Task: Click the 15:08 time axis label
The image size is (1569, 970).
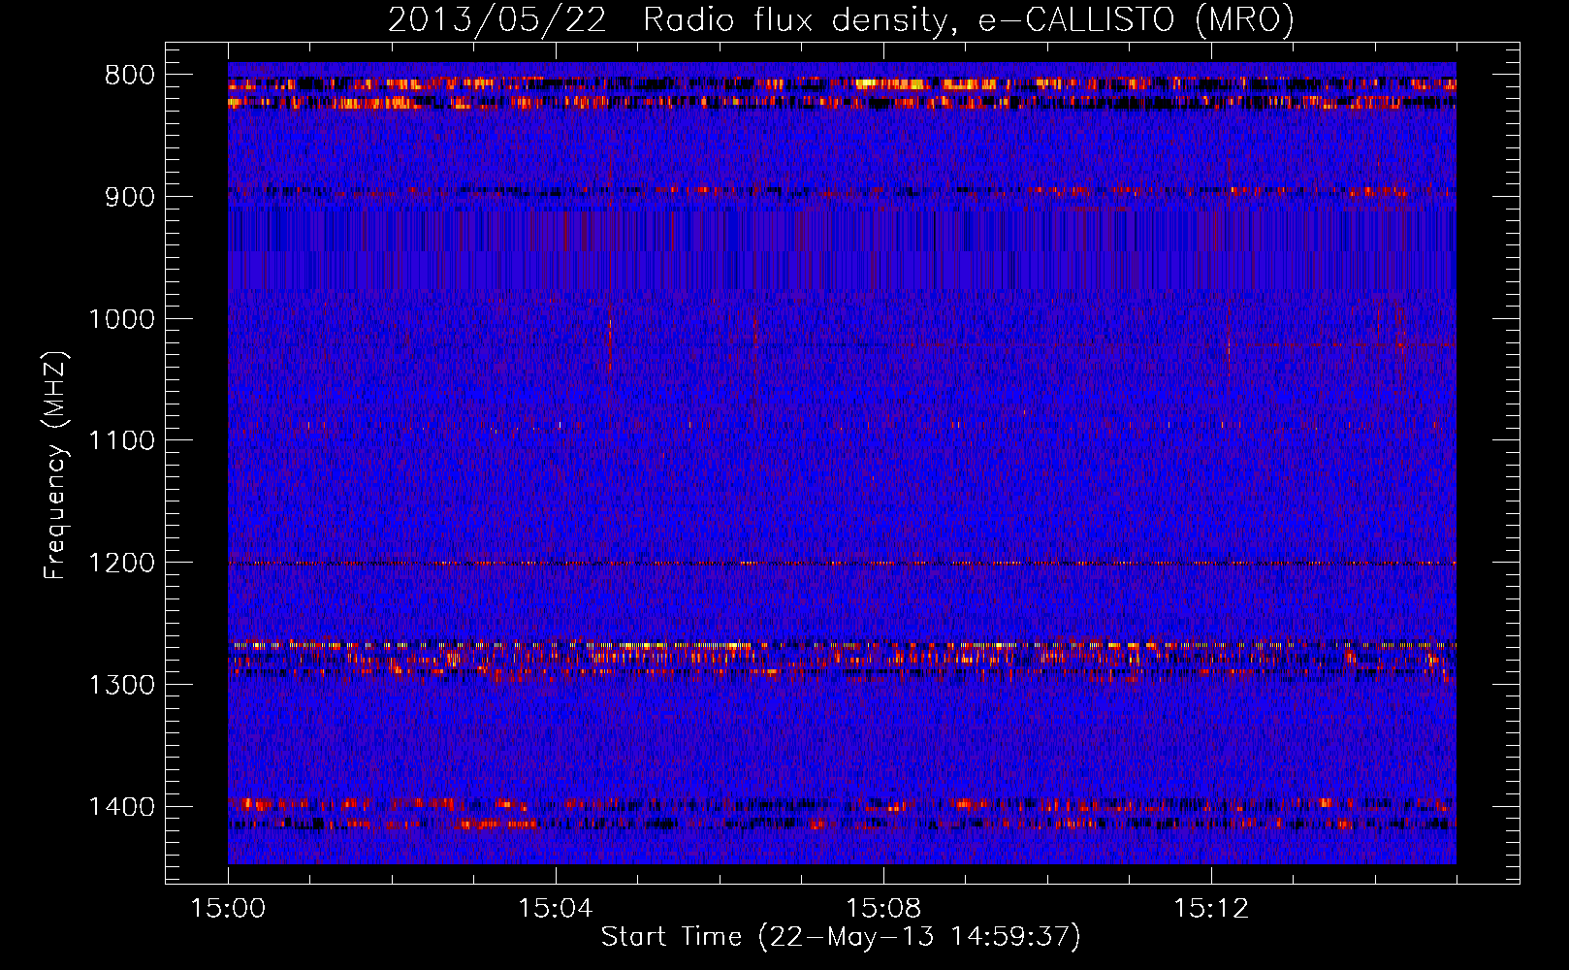Action: point(883,909)
